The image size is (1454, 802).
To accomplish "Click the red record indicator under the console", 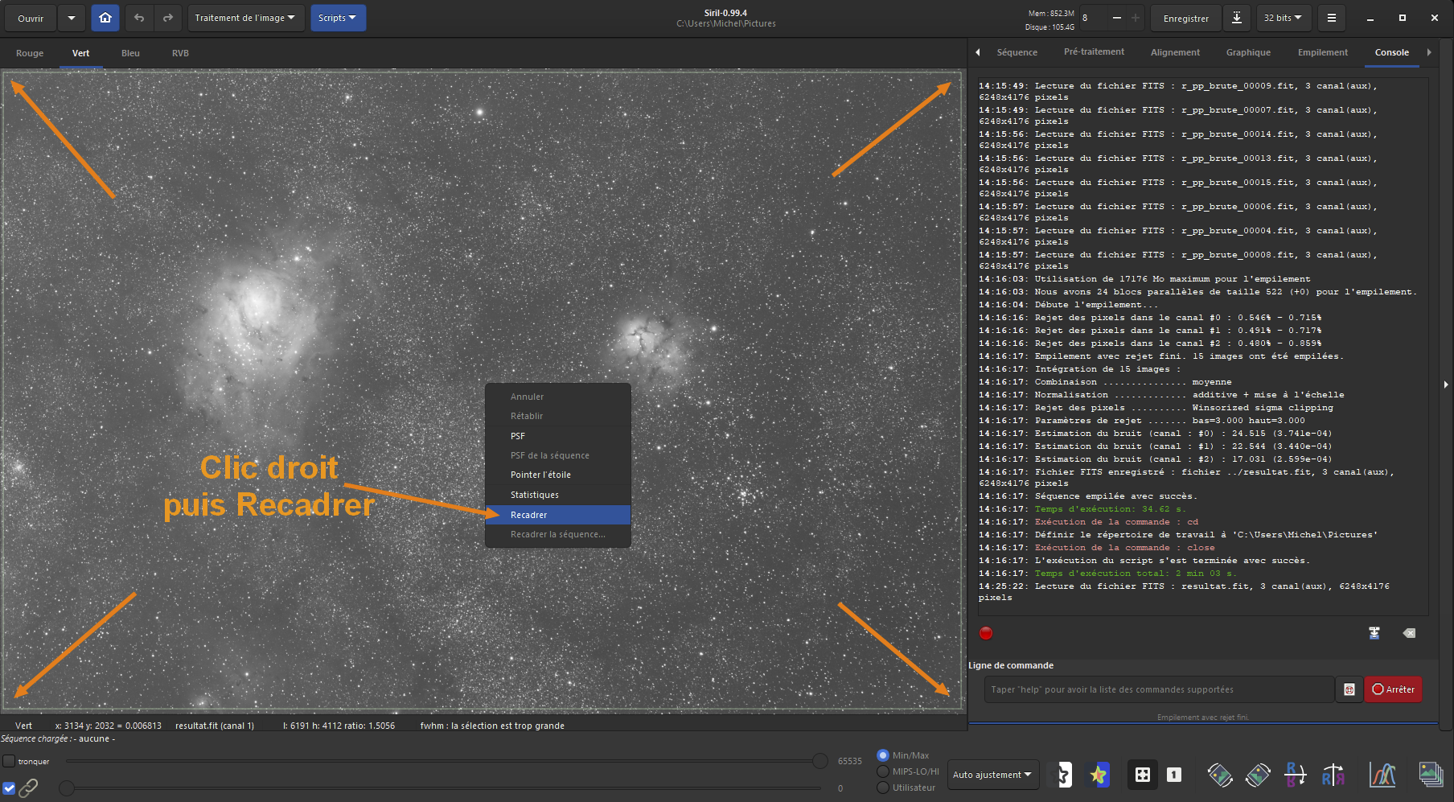I will click(x=986, y=633).
